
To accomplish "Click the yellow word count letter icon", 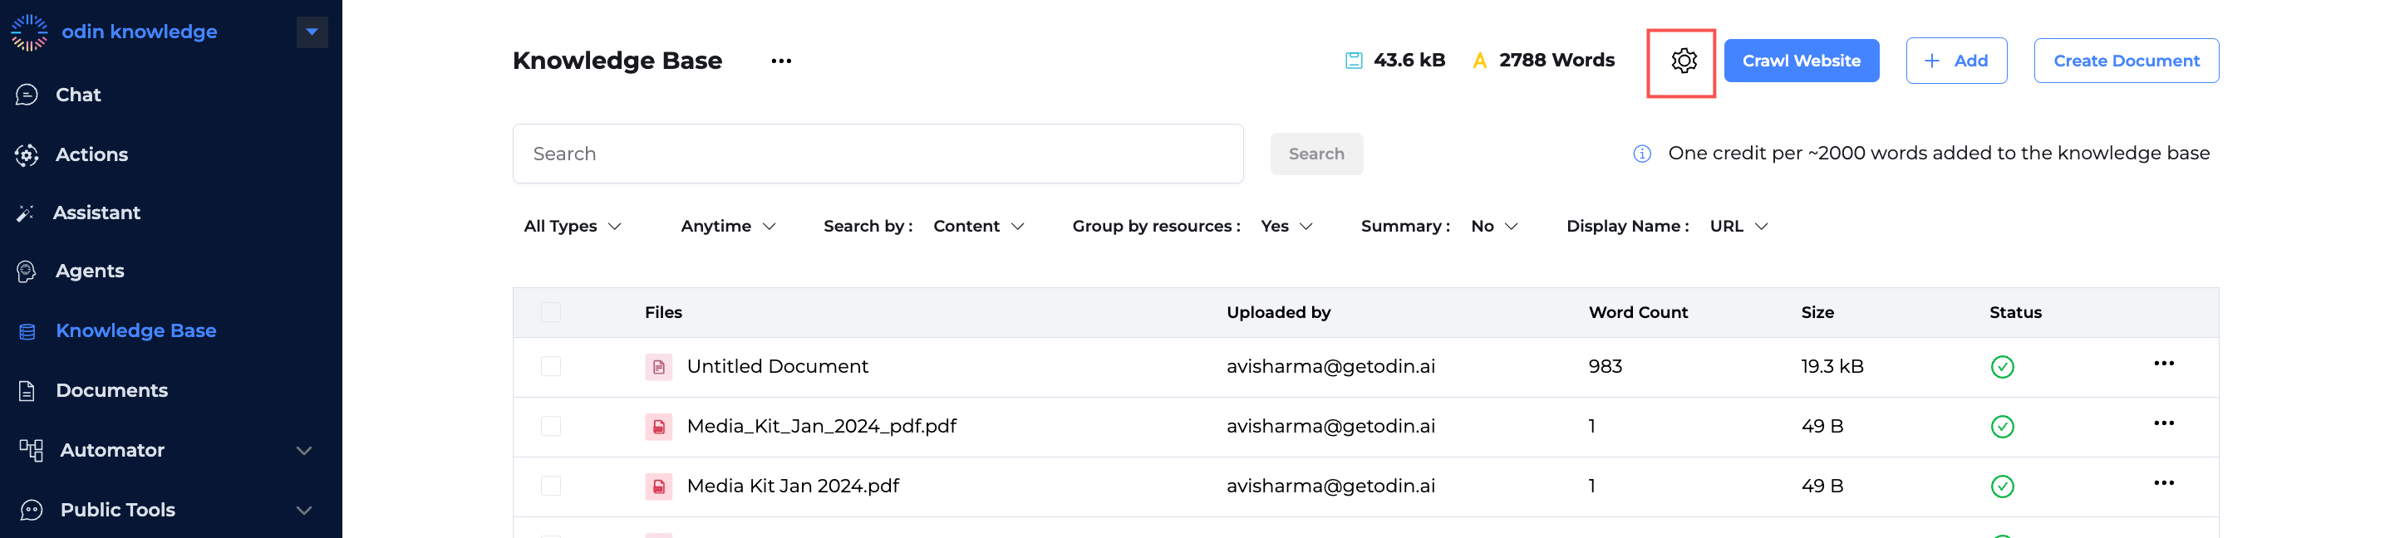I will click(1480, 61).
